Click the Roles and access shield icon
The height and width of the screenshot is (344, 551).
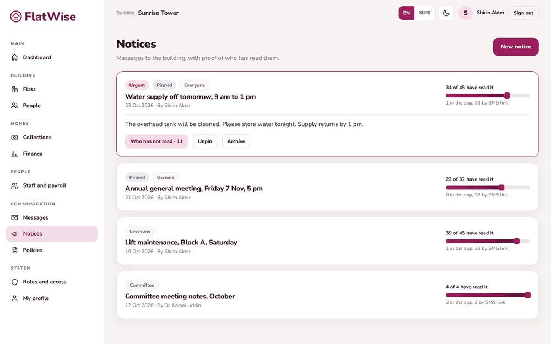click(14, 282)
